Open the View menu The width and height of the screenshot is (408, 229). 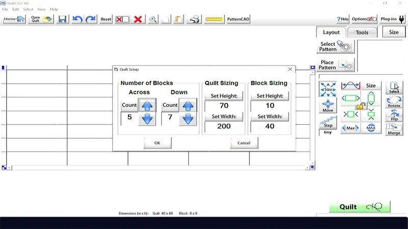tap(41, 9)
